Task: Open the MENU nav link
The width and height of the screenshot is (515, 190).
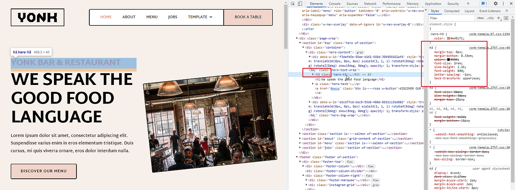Action: 152,17
